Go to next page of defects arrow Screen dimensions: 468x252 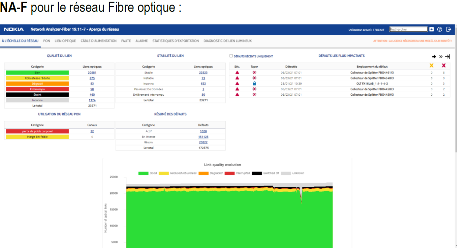434,57
